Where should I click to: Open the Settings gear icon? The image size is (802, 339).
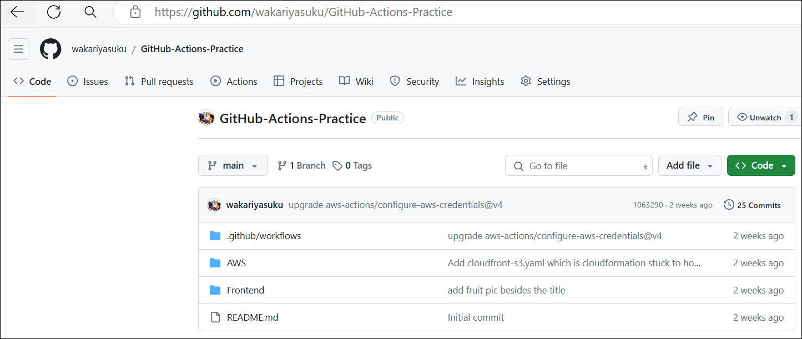point(526,81)
